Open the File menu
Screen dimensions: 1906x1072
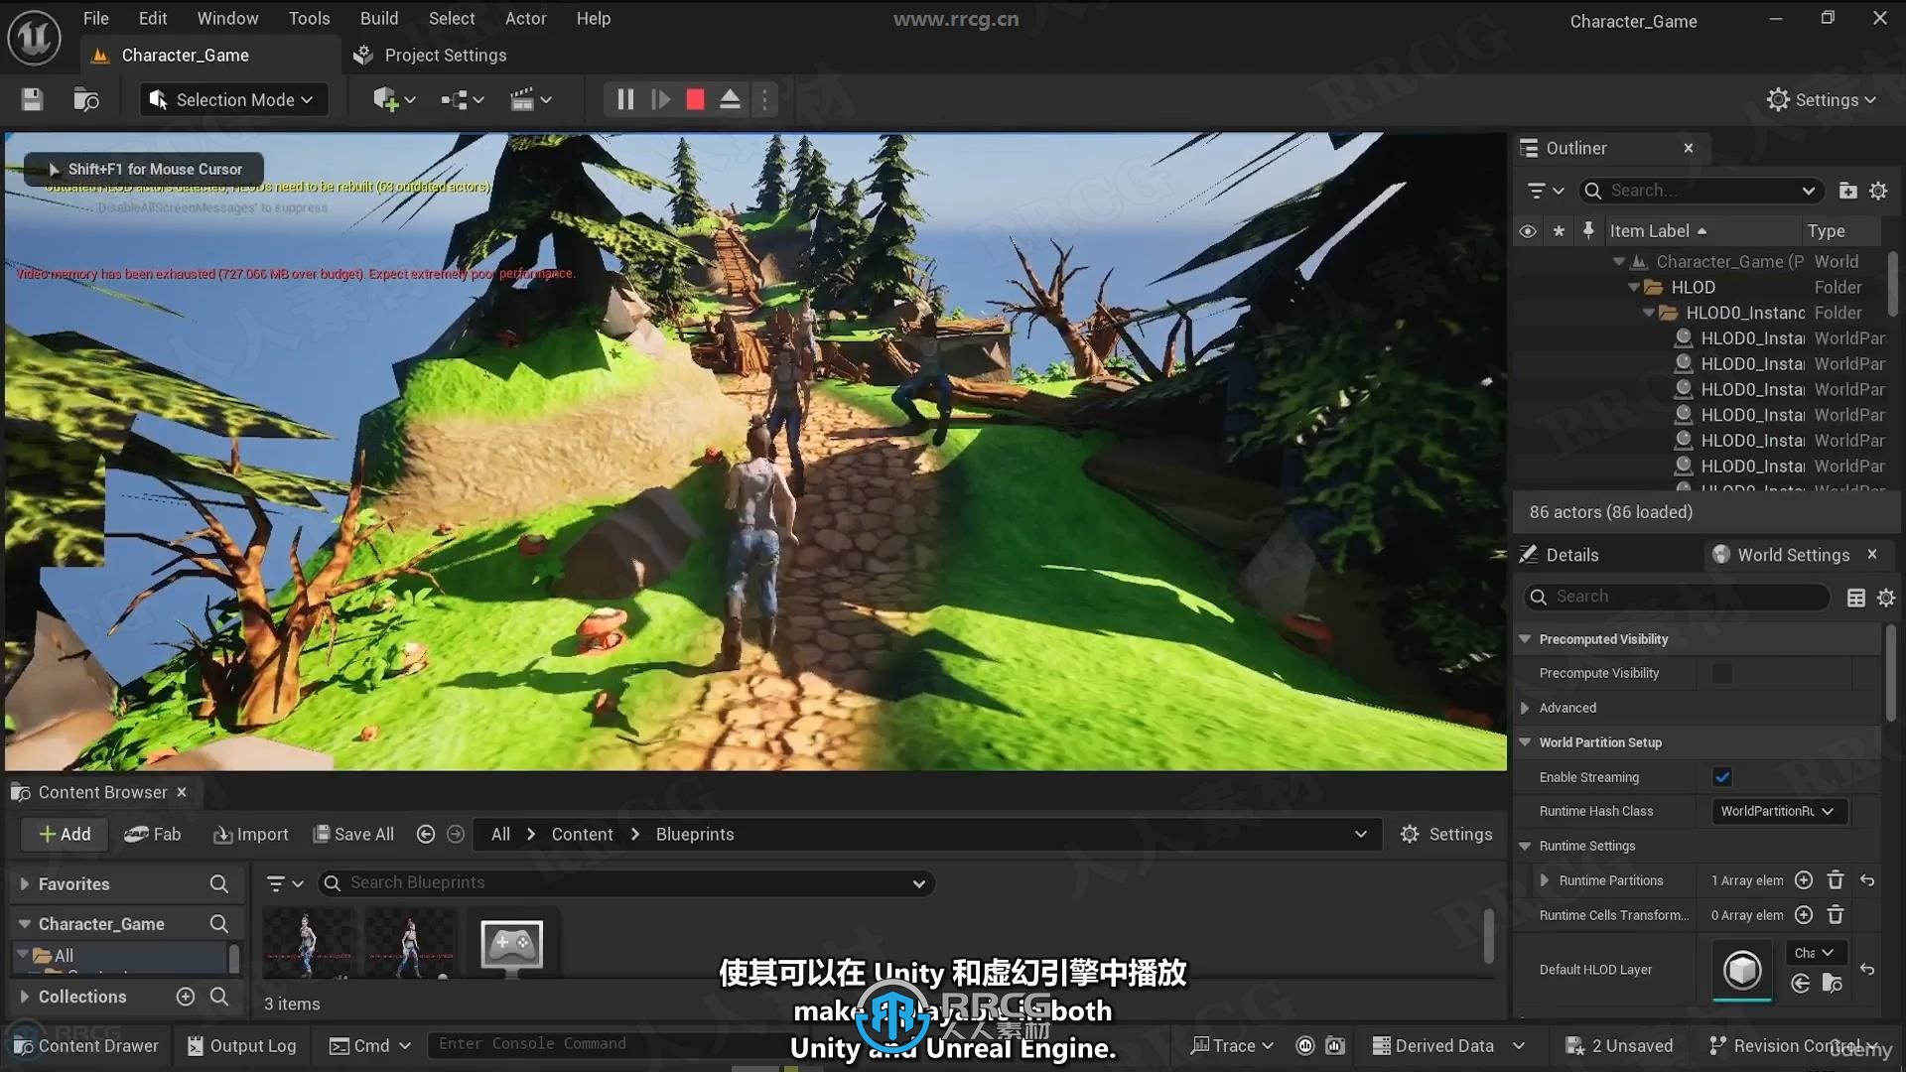95,18
